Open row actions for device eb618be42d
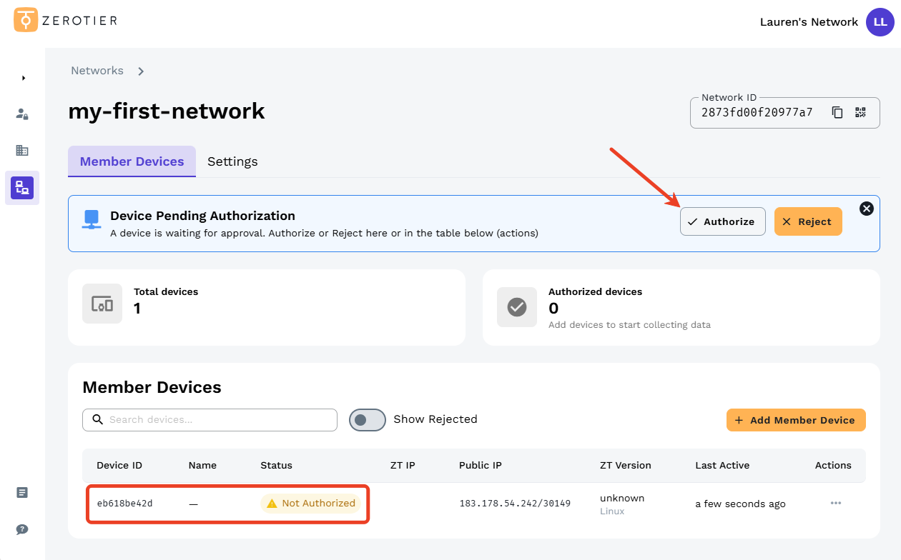 point(835,503)
